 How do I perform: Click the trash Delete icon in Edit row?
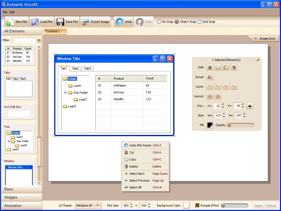click(234, 67)
